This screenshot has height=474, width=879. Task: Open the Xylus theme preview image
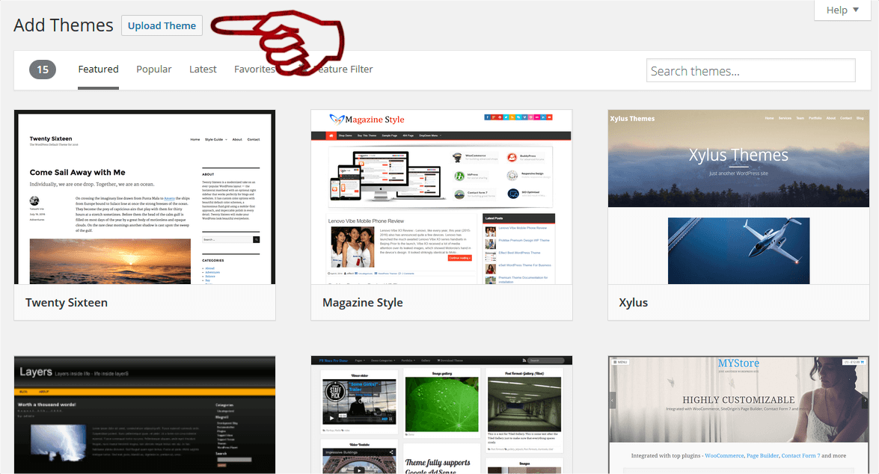(x=739, y=197)
